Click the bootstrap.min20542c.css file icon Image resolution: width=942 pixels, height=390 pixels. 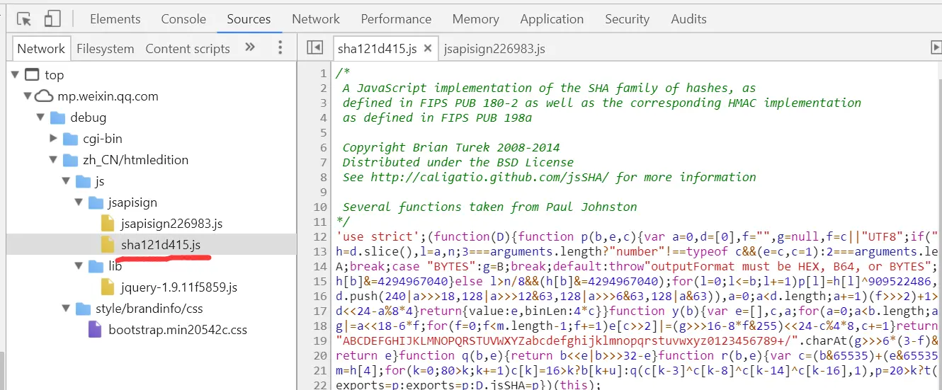(x=95, y=330)
